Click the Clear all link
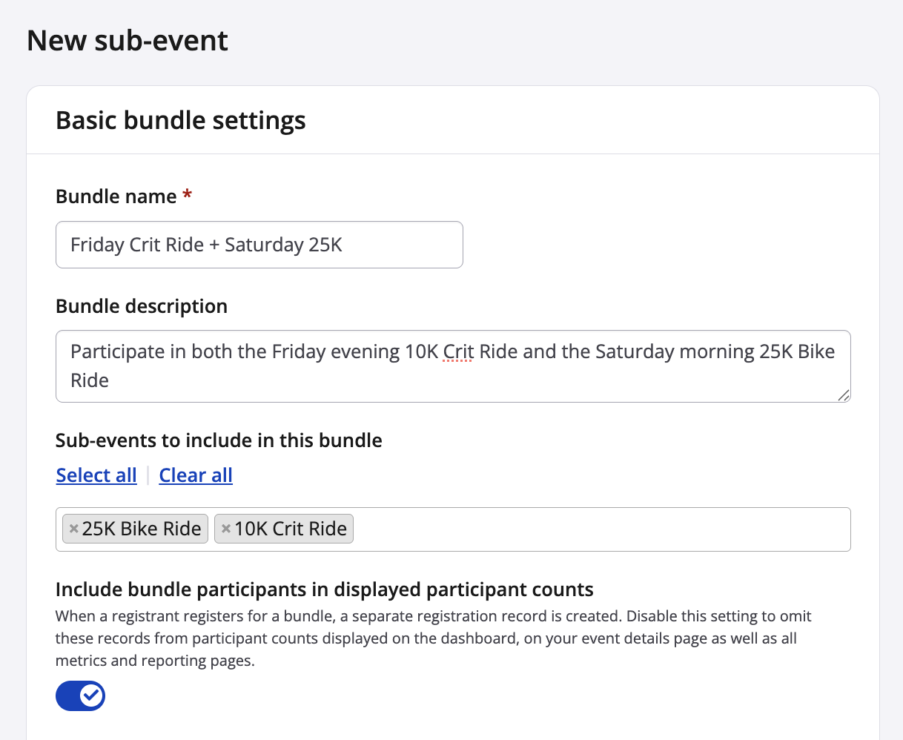 point(196,475)
